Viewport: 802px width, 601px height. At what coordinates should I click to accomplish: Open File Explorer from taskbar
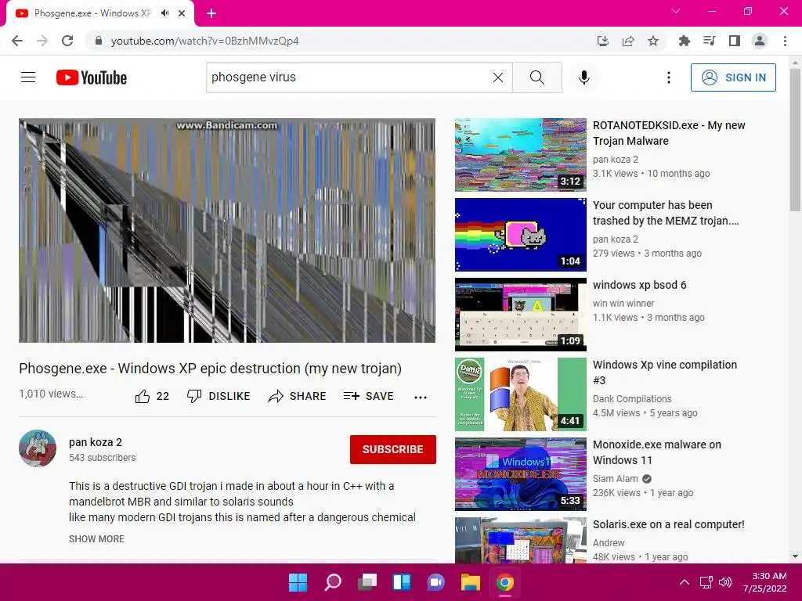pyautogui.click(x=470, y=582)
